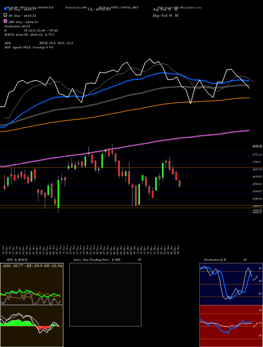This screenshot has width=263, height=347.
Task: Click the MACD histogram mini chart
Action: point(32,326)
